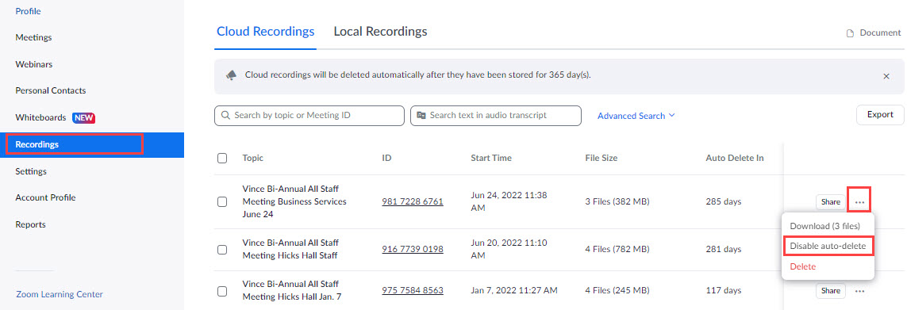Open the Hicks Hall Jan. 7 topic

click(290, 291)
